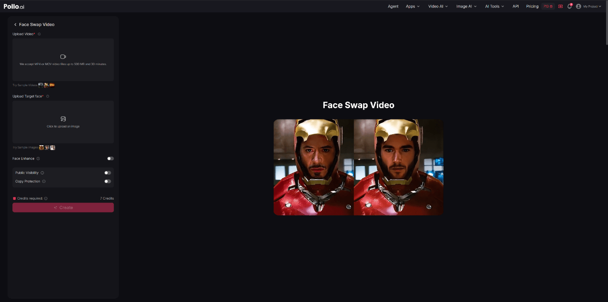Open the API link
The width and height of the screenshot is (608, 302).
point(515,6)
